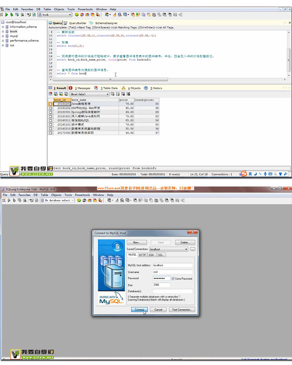Click the refresh icon in lower SQLyog toolbar
The image size is (292, 365).
[x=36, y=200]
